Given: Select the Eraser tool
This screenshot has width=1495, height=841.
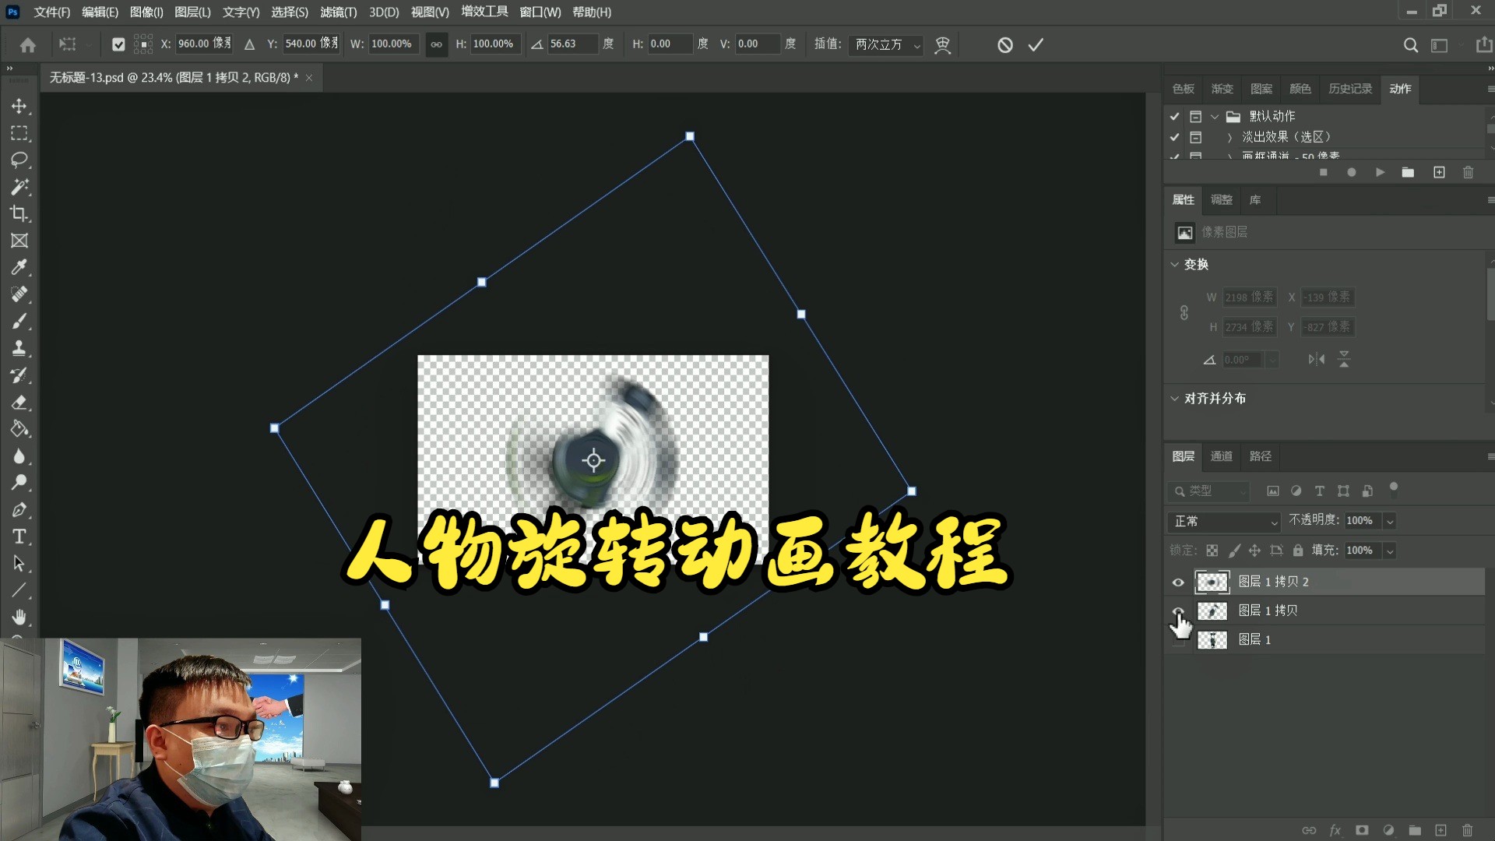Looking at the screenshot, I should [19, 403].
